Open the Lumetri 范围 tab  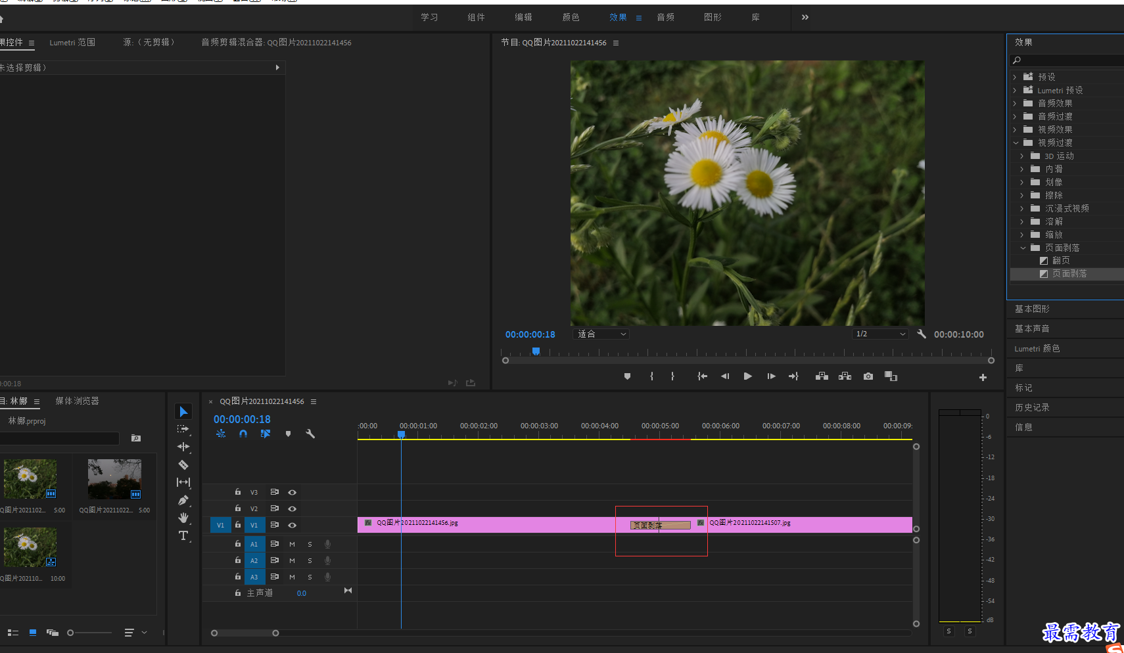pos(72,42)
